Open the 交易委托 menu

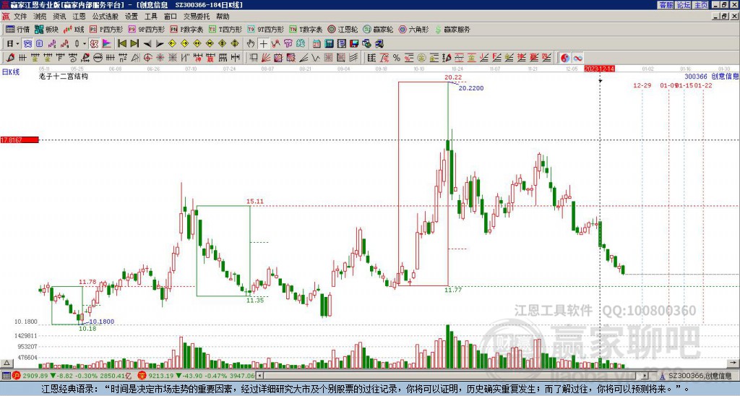click(x=197, y=17)
